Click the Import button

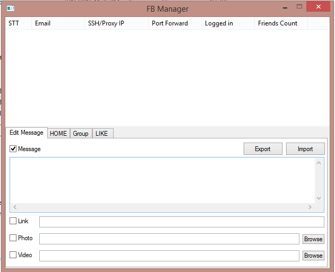pos(305,148)
